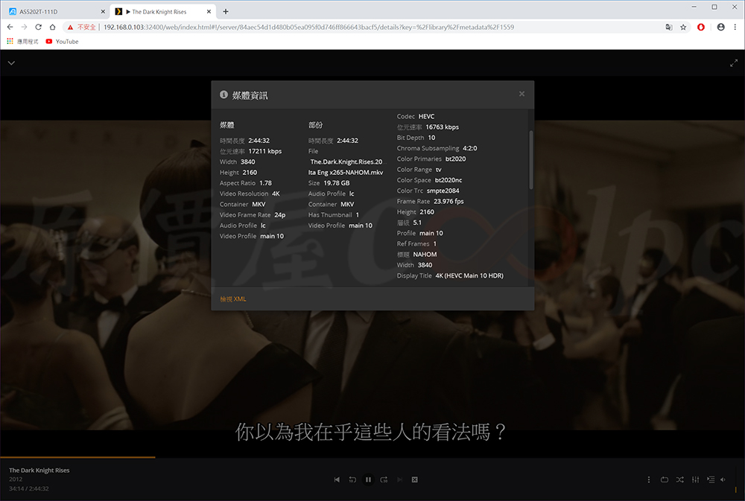Screen dimensions: 745x501
Task: Toggle shuffle mode in the player
Action: point(680,479)
